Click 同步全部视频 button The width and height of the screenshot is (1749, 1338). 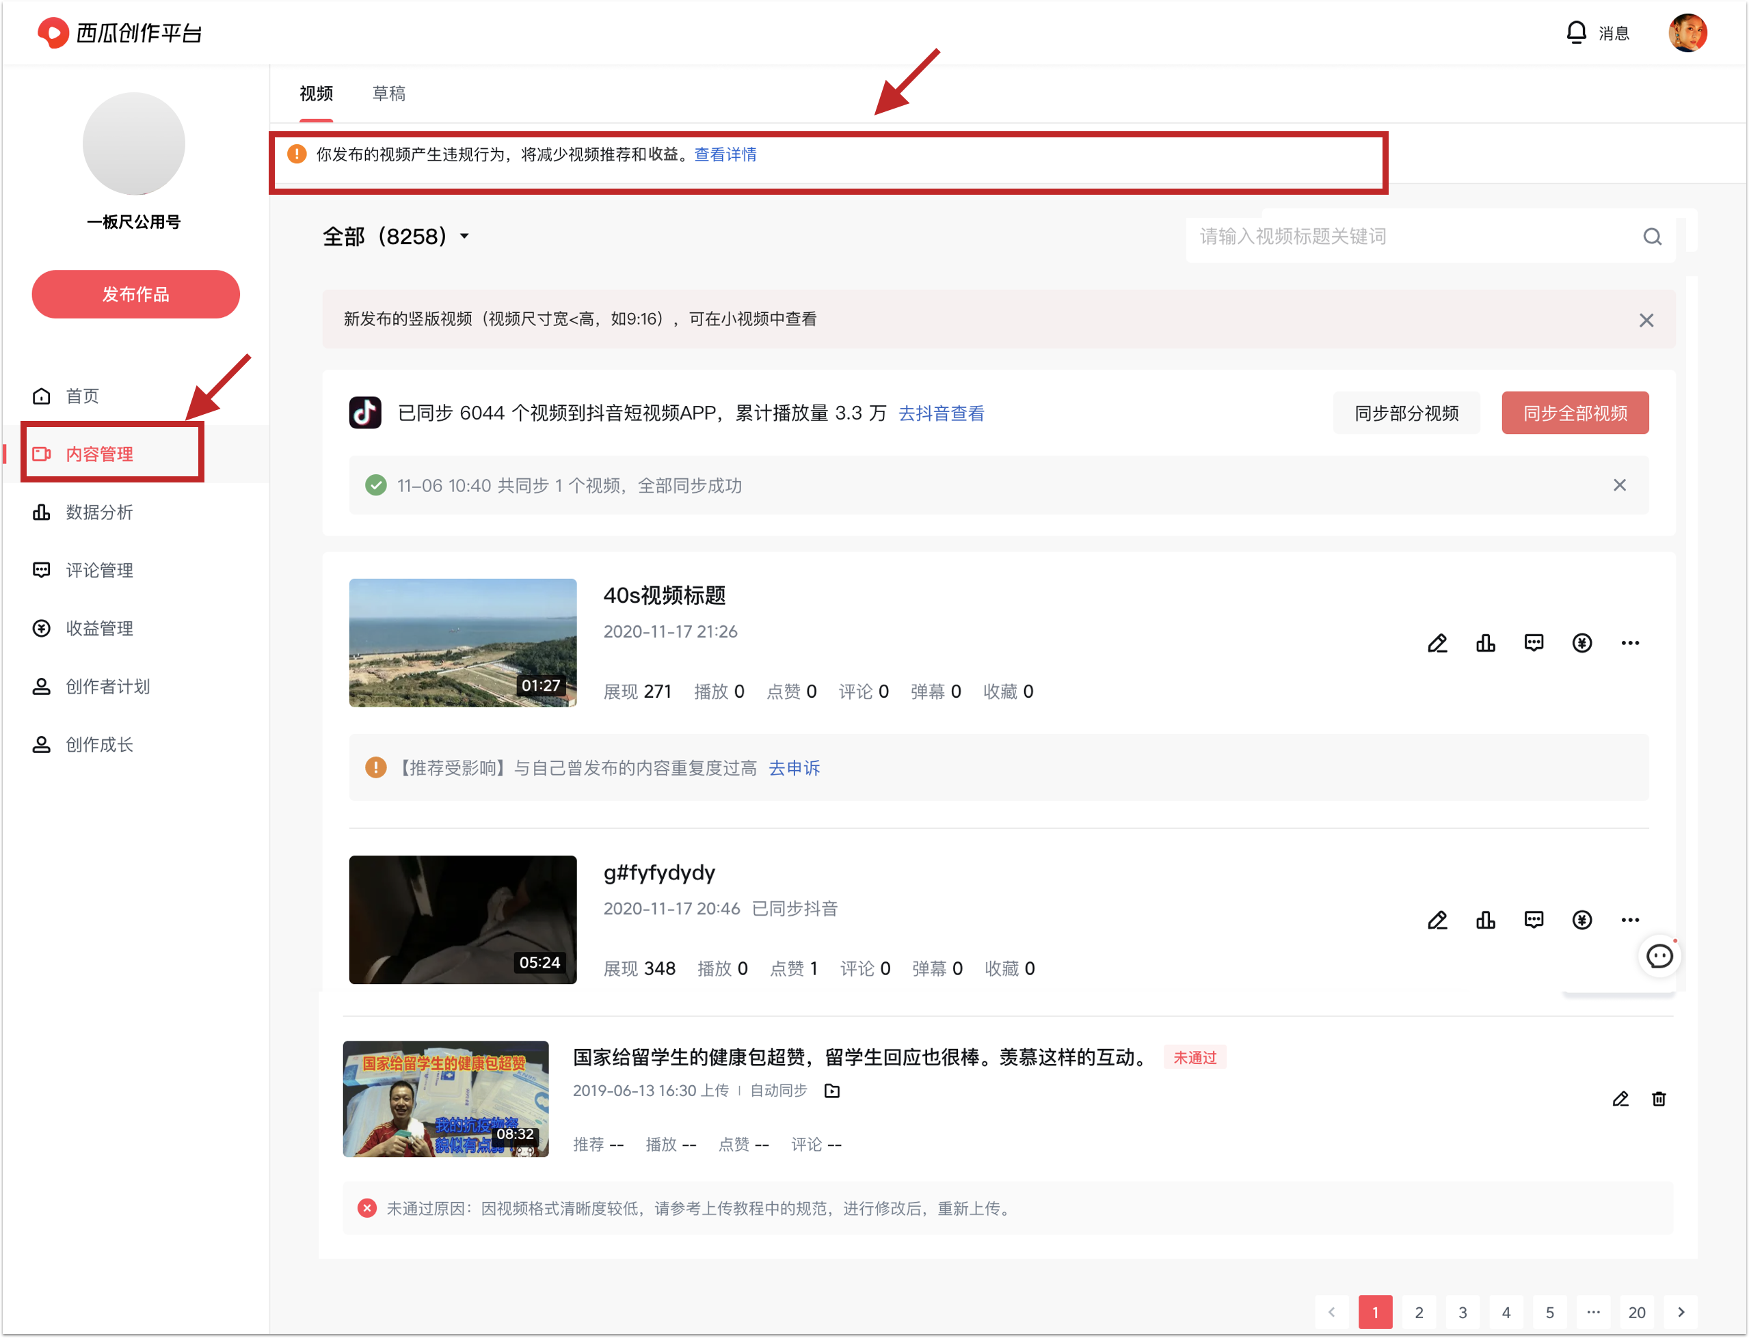pyautogui.click(x=1575, y=413)
